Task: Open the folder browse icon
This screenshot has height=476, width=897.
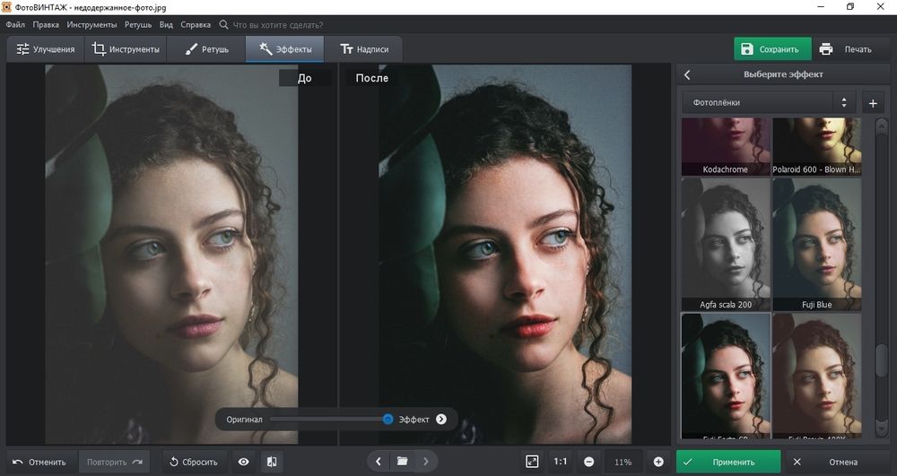Action: pyautogui.click(x=403, y=462)
